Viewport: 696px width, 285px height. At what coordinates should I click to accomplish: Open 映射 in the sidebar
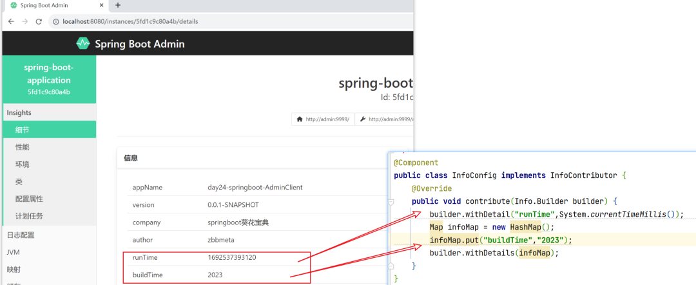49,270
